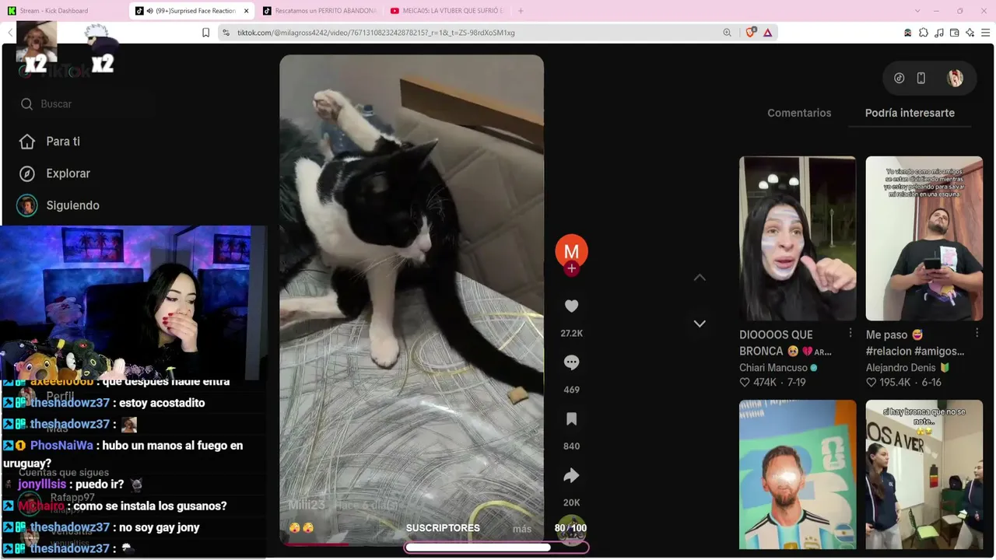
Task: Click the Explorar compass icon
Action: click(x=27, y=173)
